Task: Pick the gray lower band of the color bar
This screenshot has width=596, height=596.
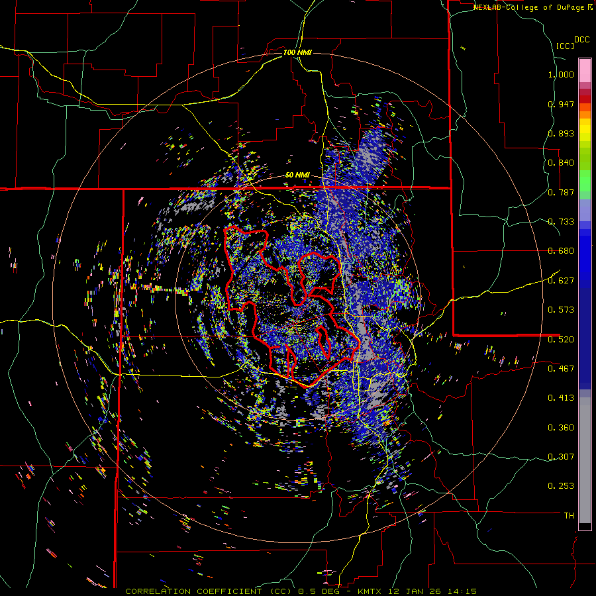Action: pos(585,460)
